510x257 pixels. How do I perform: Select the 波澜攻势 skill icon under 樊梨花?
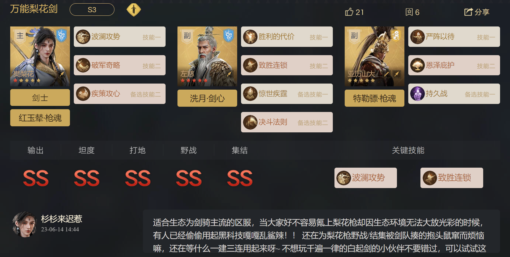[83, 37]
